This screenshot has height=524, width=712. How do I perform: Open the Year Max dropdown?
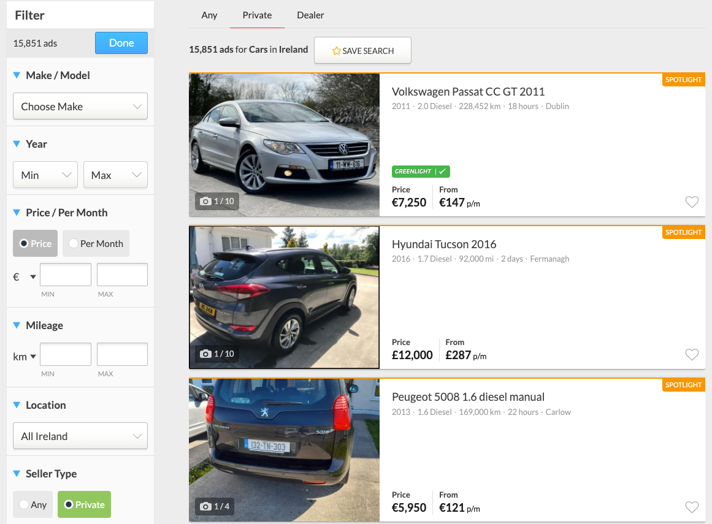click(x=115, y=175)
